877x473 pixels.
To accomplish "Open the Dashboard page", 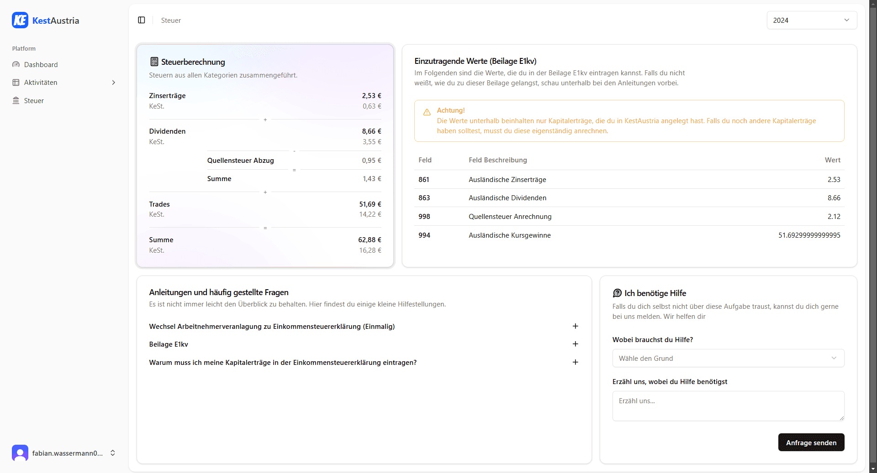I will click(x=64, y=64).
